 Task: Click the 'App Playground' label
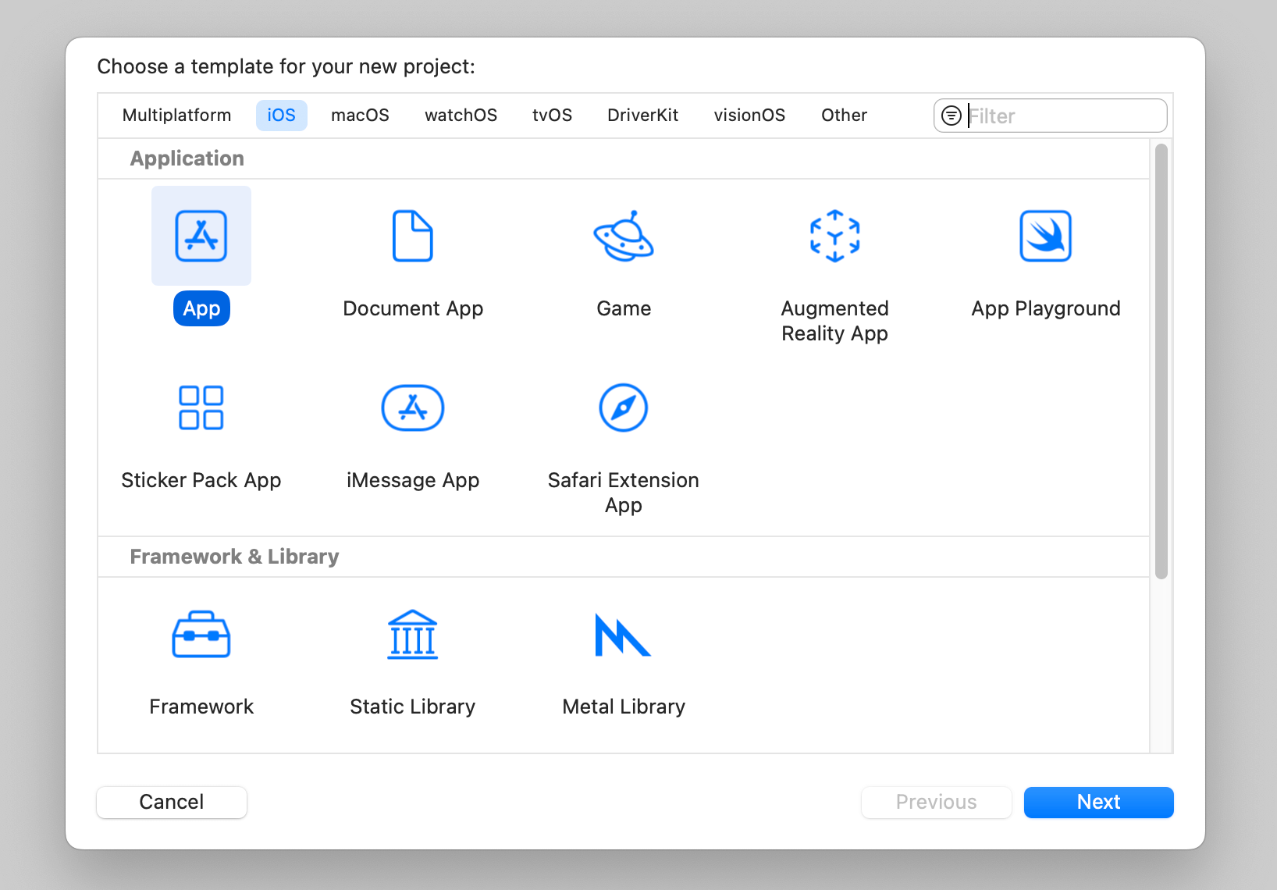tap(1046, 309)
